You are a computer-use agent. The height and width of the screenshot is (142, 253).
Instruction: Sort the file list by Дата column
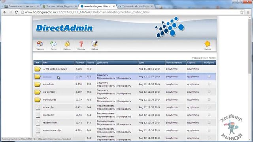click(x=142, y=62)
